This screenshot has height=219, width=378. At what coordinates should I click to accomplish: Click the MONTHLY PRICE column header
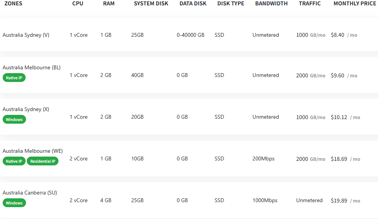coord(355,3)
